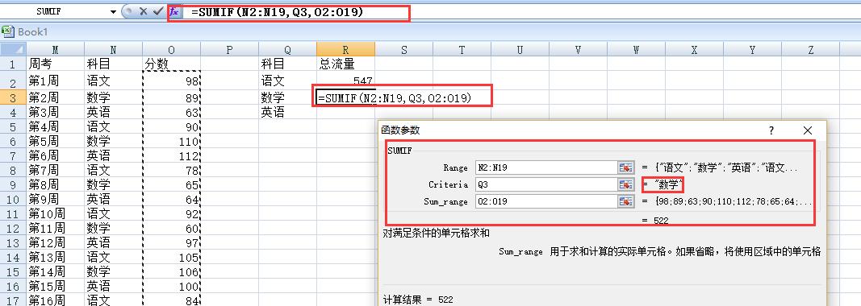Select column O header
Image resolution: width=861 pixels, height=306 pixels.
[171, 49]
